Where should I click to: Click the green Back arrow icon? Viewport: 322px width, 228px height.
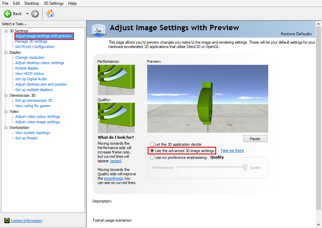[x=8, y=14]
